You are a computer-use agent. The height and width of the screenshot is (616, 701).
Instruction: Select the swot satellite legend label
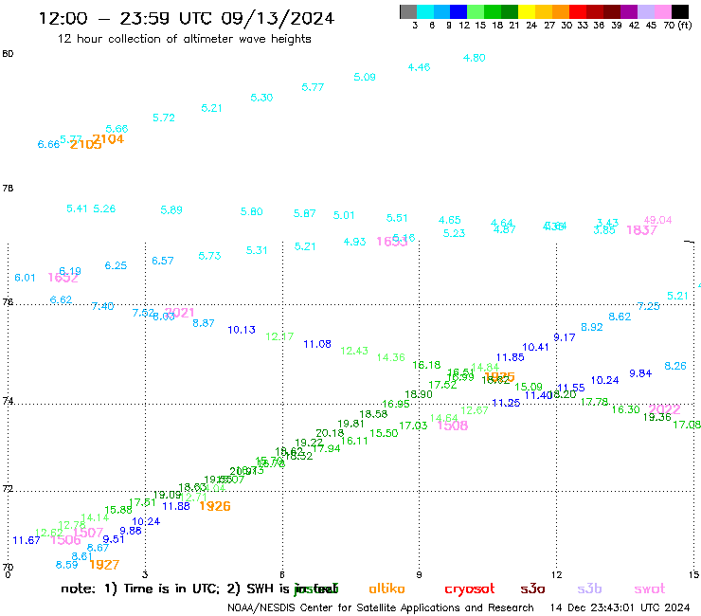click(650, 589)
